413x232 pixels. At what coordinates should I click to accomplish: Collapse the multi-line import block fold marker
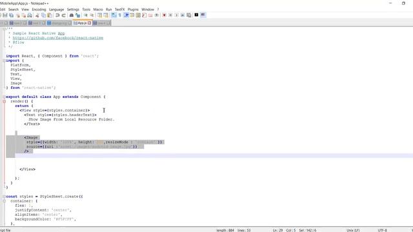pyautogui.click(x=4, y=61)
